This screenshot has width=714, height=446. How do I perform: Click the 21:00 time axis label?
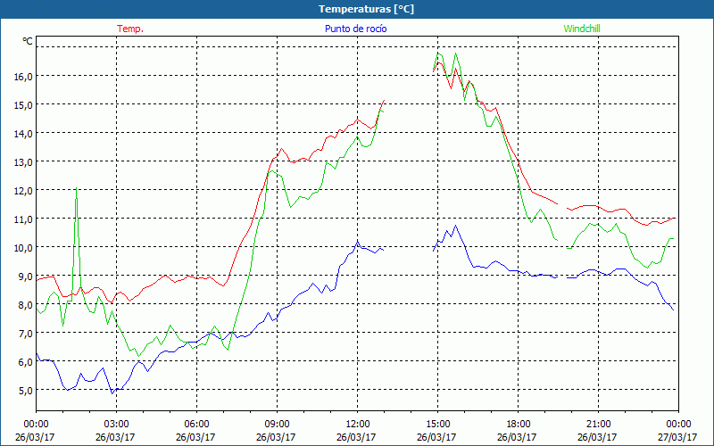[598, 425]
